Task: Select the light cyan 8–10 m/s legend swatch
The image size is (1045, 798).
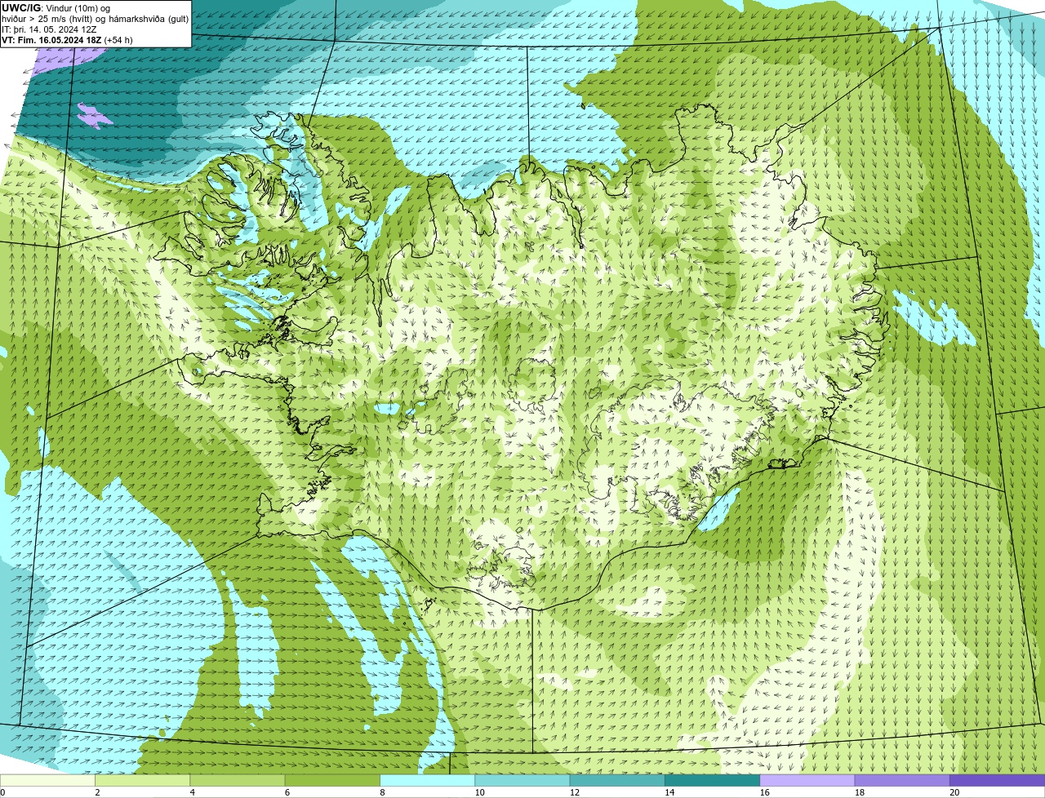Action: 428,781
